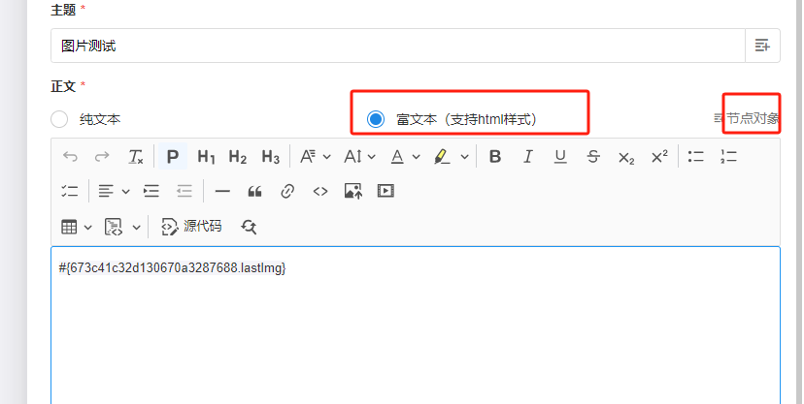The image size is (804, 404).
Task: Toggle the to-do checklist formatting
Action: (x=70, y=191)
